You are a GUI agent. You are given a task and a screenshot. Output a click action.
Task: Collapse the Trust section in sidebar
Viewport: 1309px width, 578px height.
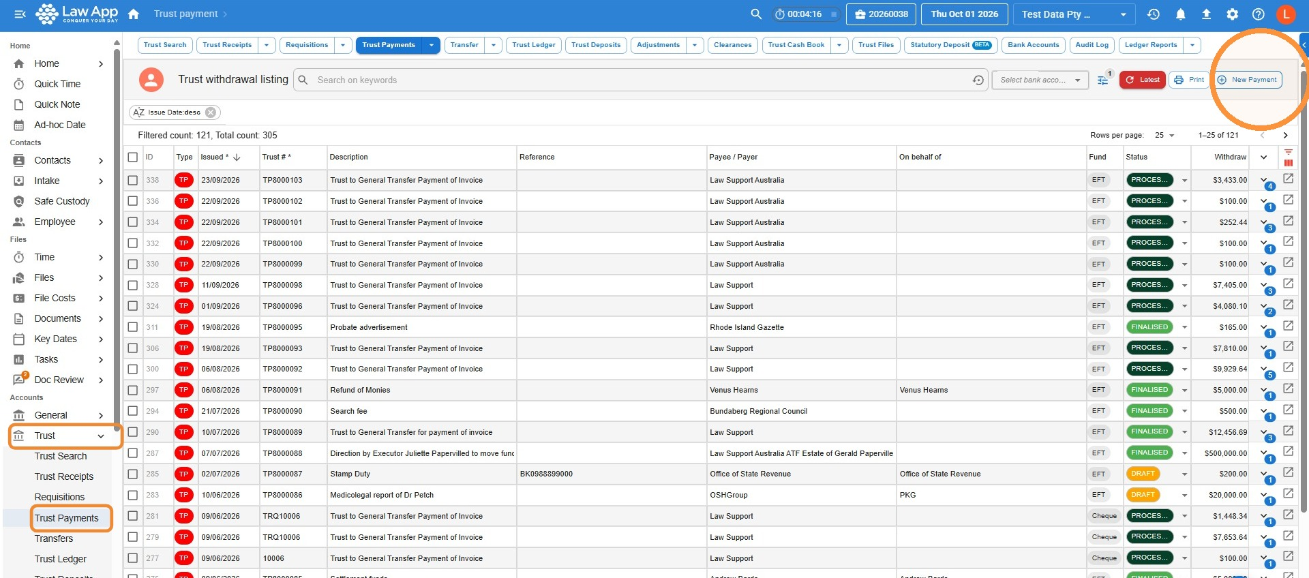point(101,436)
